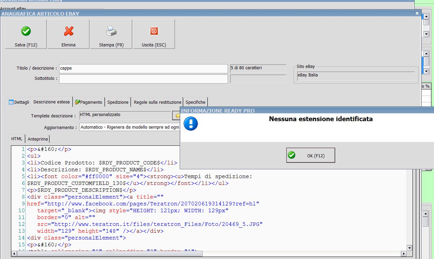Click the Codice Prodotto code line
This screenshot has height=259, width=434.
click(102, 163)
